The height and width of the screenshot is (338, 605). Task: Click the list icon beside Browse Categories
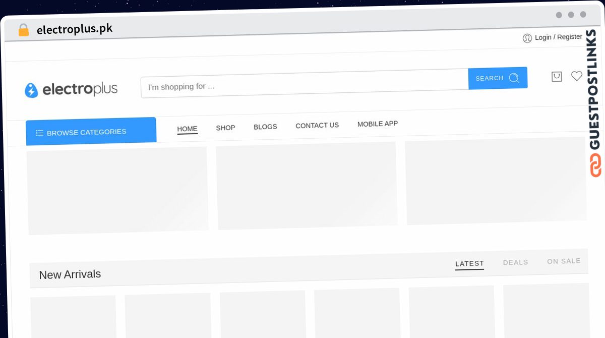point(39,133)
